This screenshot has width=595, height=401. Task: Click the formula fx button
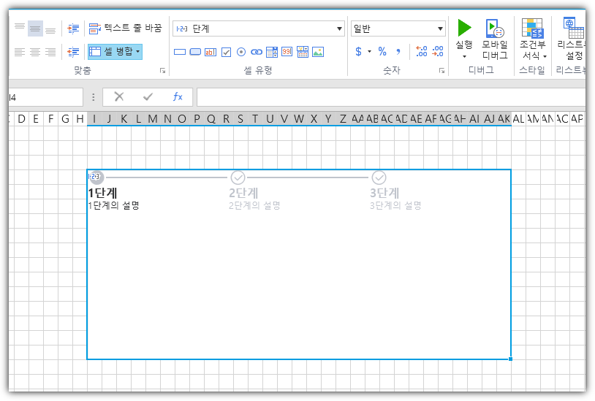178,97
